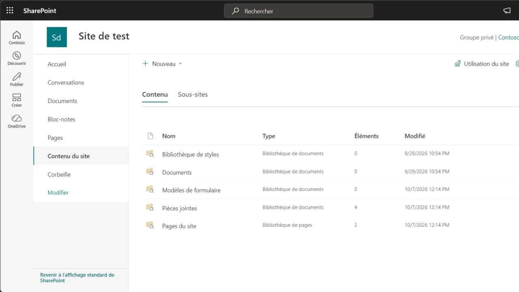Open the Pièces jointes library

click(x=180, y=208)
